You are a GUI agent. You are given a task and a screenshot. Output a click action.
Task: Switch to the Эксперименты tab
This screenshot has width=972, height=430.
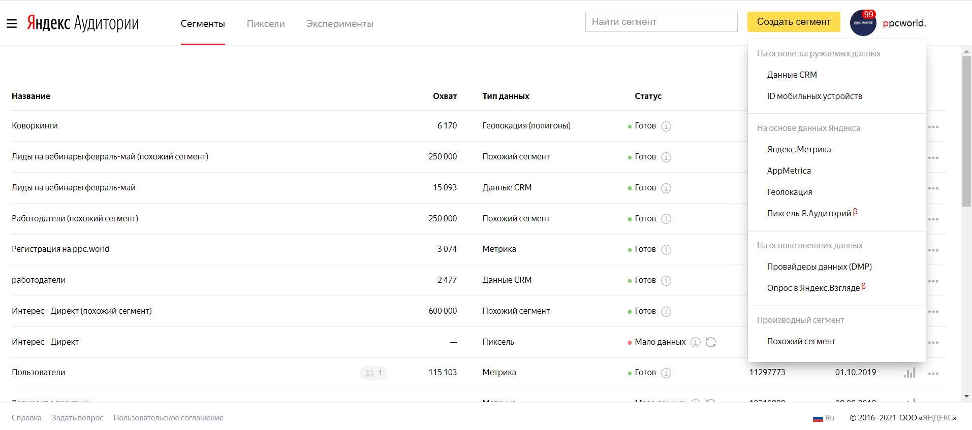pos(340,24)
